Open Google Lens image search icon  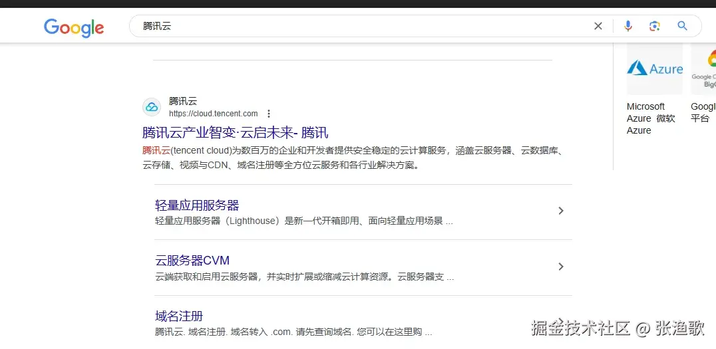click(655, 26)
